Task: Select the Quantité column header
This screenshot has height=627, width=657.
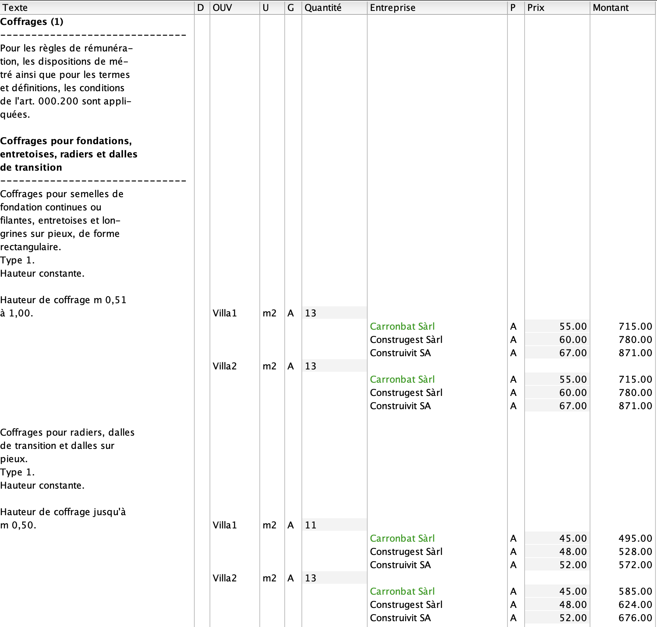Action: pyautogui.click(x=334, y=8)
